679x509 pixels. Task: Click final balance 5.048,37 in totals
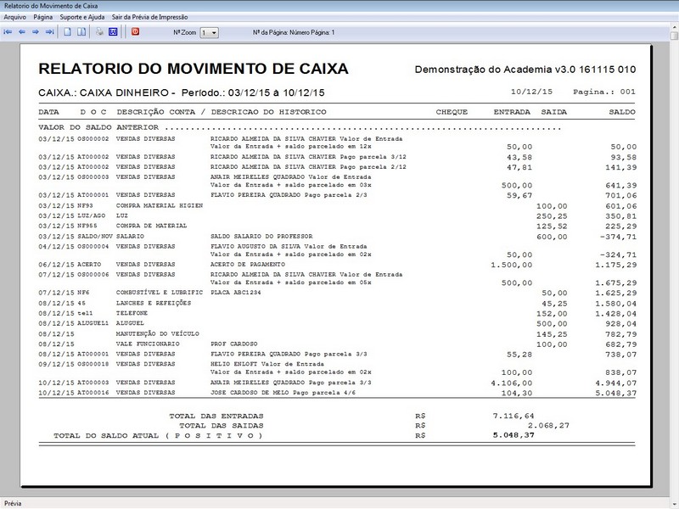(x=513, y=435)
